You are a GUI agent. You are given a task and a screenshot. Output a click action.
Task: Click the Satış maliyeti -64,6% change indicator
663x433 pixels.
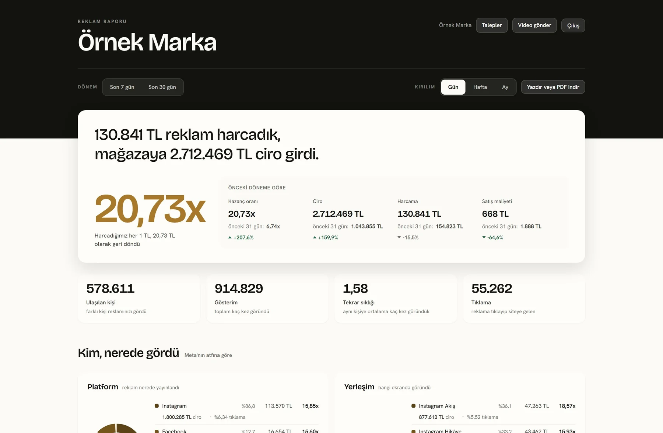(x=492, y=237)
